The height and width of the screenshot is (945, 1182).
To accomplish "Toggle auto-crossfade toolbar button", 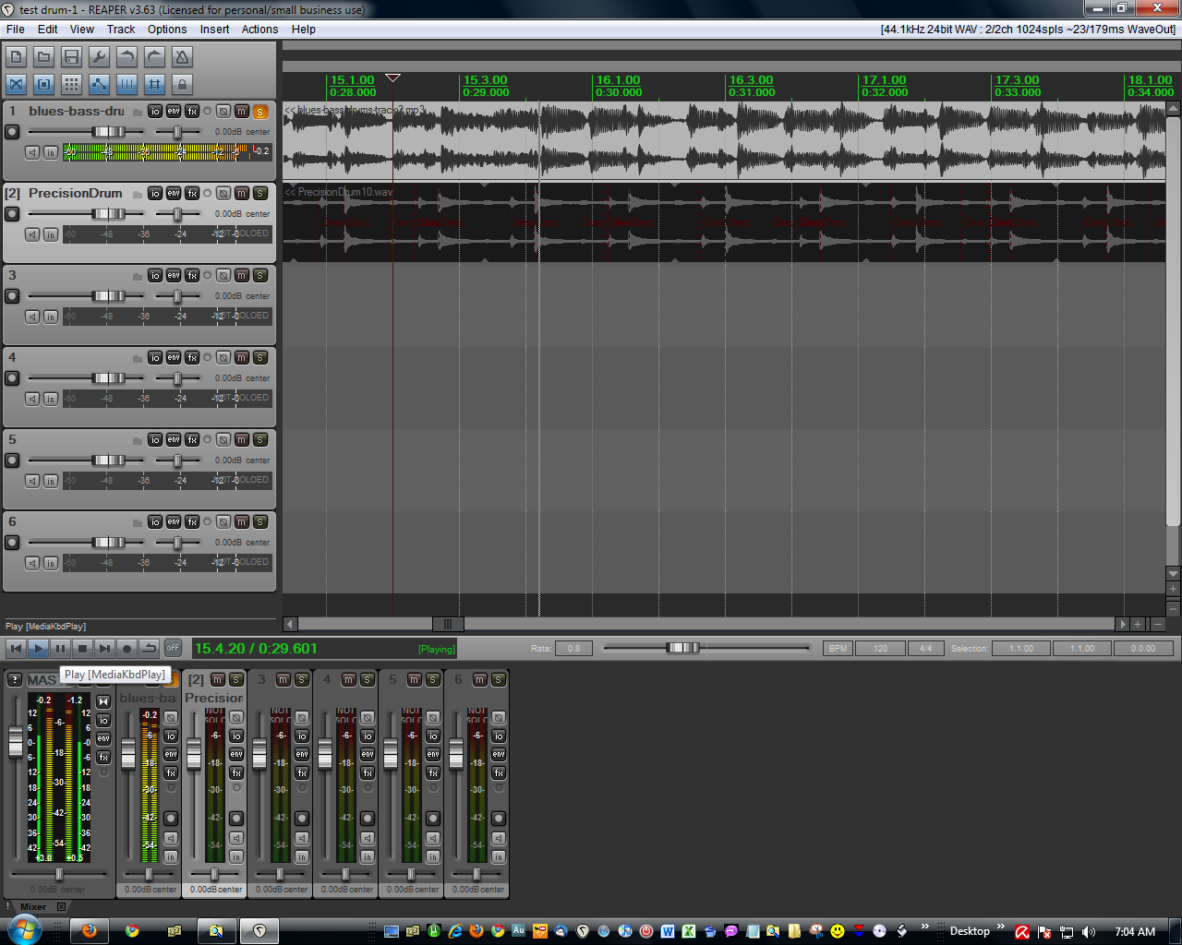I will pos(16,85).
